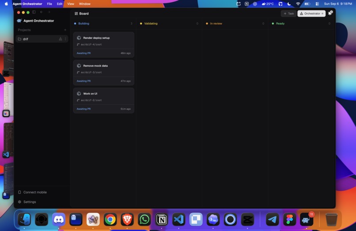Select the drif project folder
Viewport: 356px width, 231px height.
(x=42, y=39)
